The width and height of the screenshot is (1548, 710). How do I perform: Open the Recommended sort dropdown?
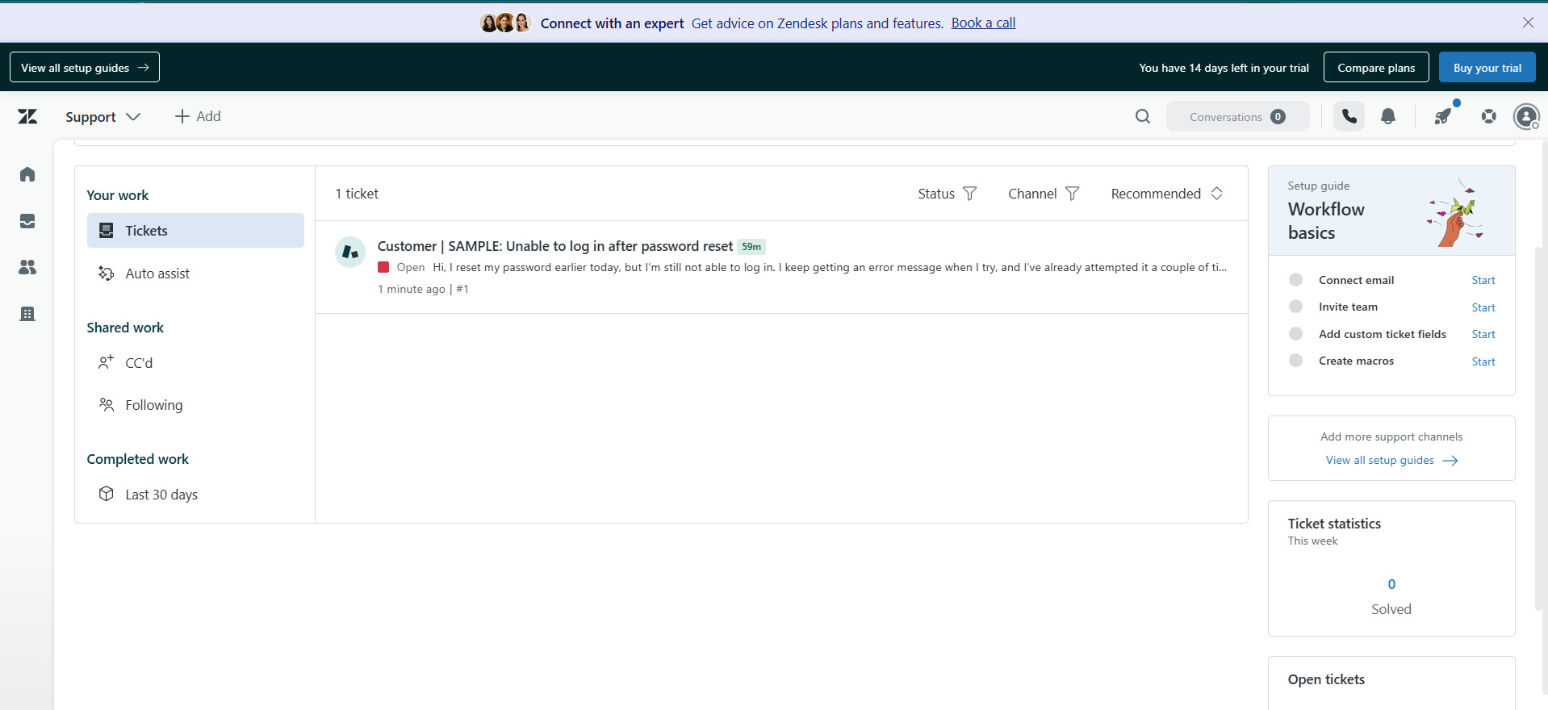(x=1167, y=194)
